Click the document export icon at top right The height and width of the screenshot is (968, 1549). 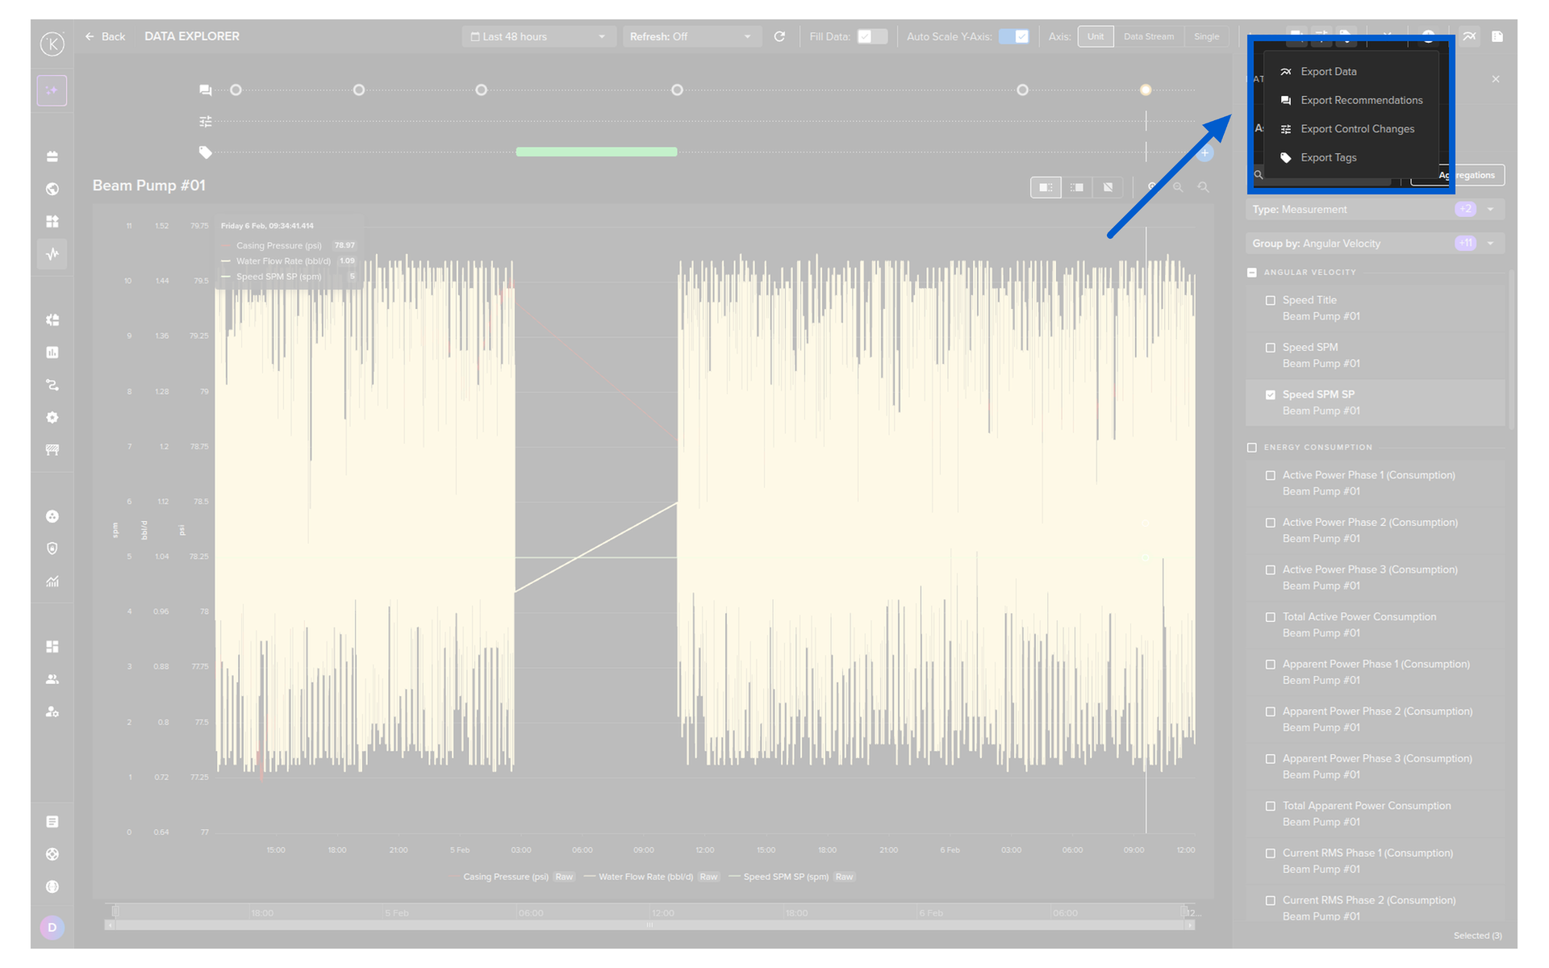[x=1497, y=37]
